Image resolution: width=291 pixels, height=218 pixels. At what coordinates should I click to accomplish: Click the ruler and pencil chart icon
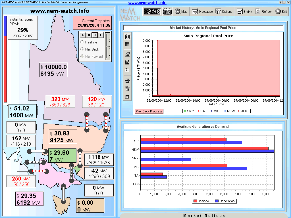127,62
